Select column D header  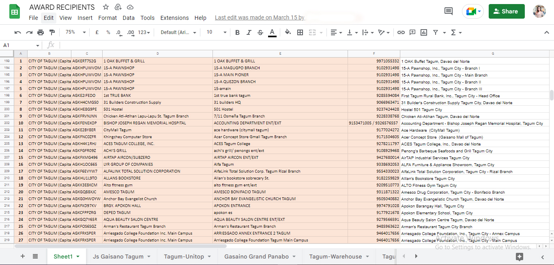(x=157, y=53)
